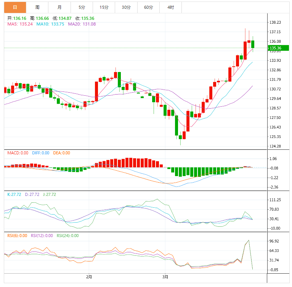This screenshot has width=292, height=287.
Task: Click the MA20: 131.08 legend value
Action: [82, 24]
